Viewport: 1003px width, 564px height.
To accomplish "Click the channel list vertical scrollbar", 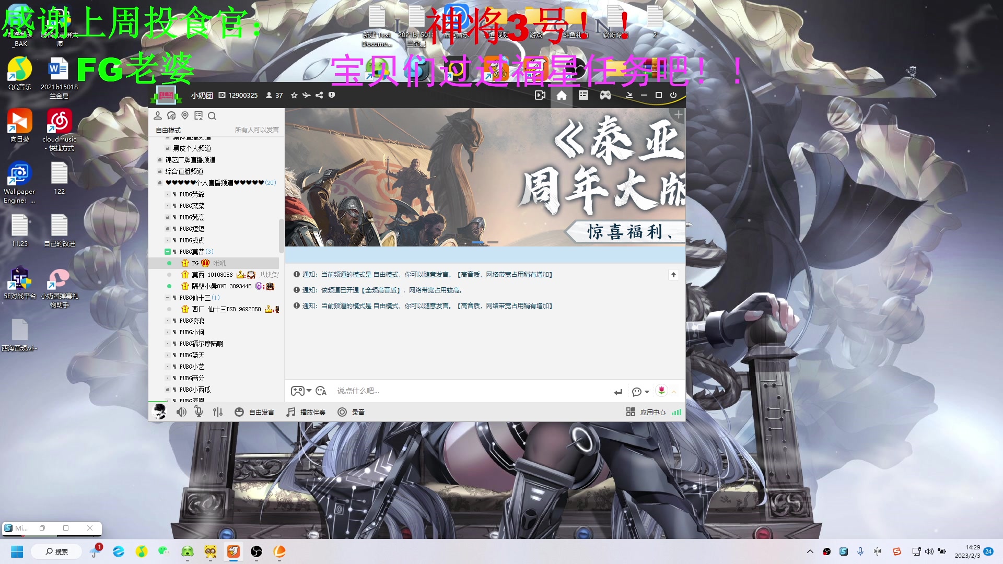I will (x=282, y=235).
